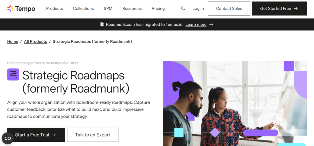Open the Products menu
This screenshot has width=314, height=146.
54,9
